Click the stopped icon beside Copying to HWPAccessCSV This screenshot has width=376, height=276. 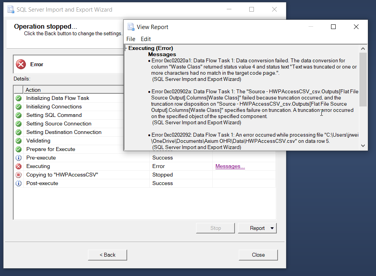19,175
